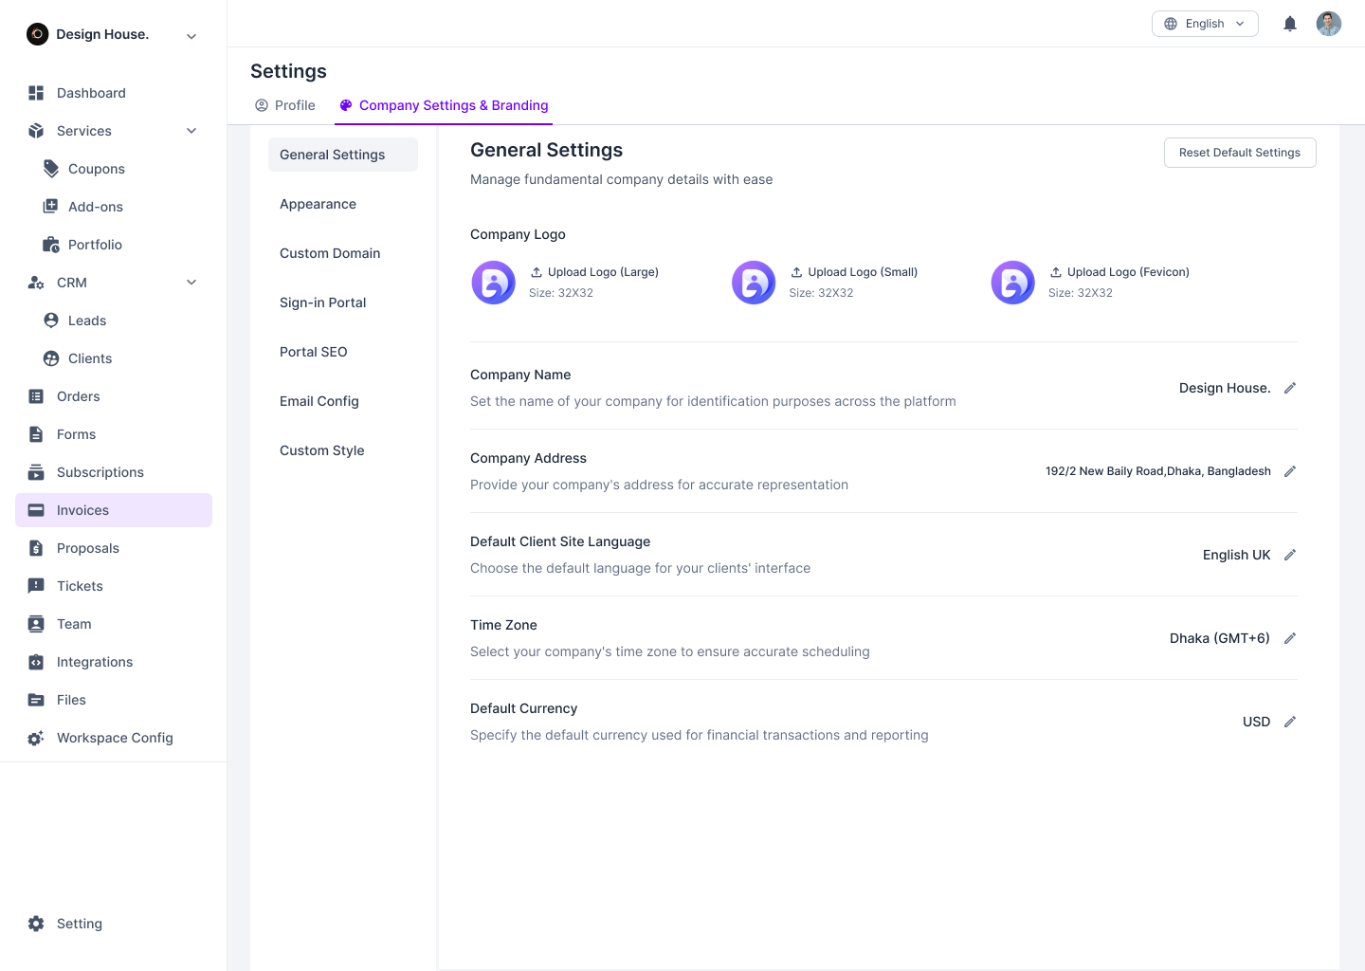
Task: Collapse the Services sidebar section
Action: point(191,131)
